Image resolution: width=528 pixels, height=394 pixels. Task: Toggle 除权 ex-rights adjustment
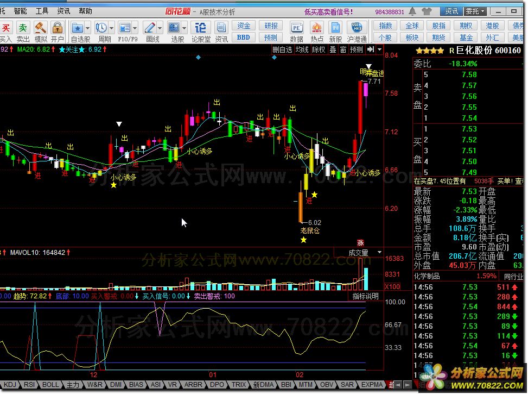pos(319,49)
